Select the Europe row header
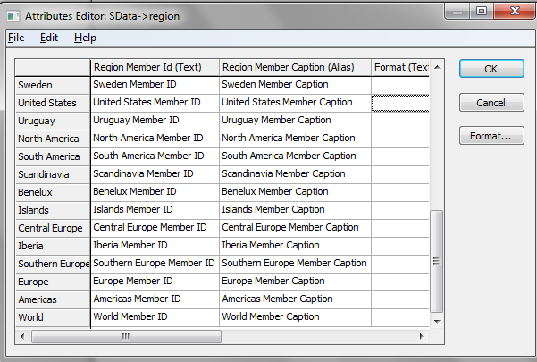Screen dimensions: 537x362 pyautogui.click(x=53, y=282)
